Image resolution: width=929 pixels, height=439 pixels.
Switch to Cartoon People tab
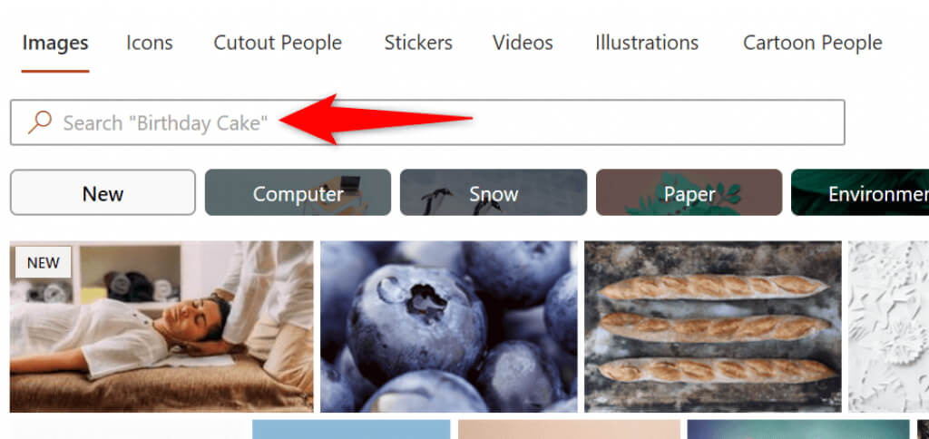(812, 43)
